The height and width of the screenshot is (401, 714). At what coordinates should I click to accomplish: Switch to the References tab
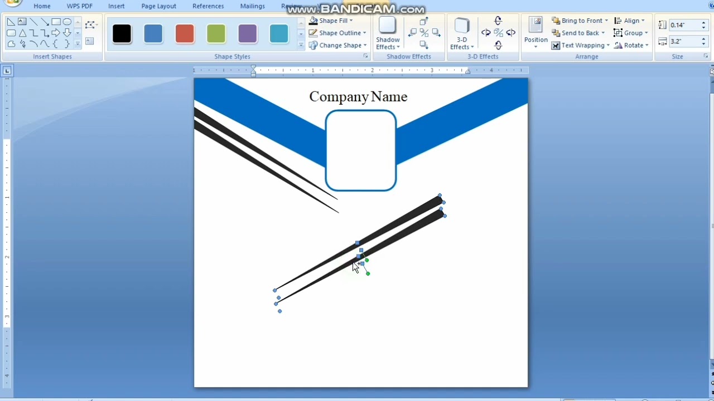(x=208, y=6)
